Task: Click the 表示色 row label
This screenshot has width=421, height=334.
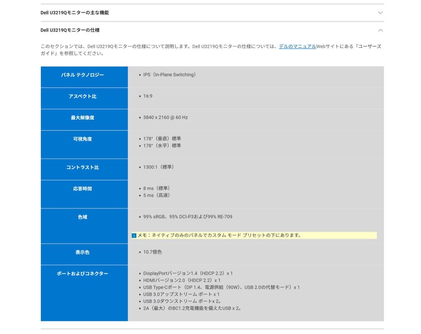Action: [84, 252]
